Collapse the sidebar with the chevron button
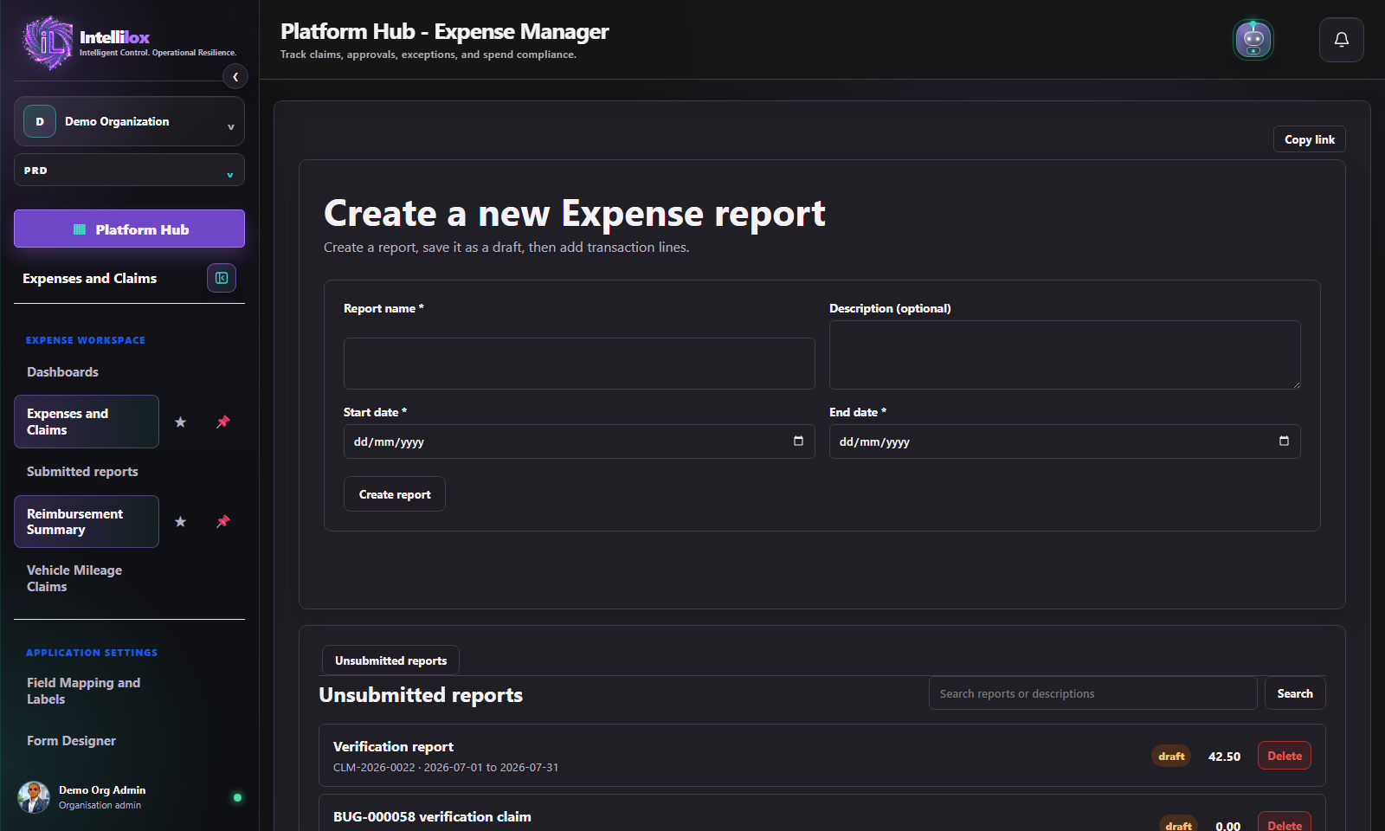 [x=235, y=77]
